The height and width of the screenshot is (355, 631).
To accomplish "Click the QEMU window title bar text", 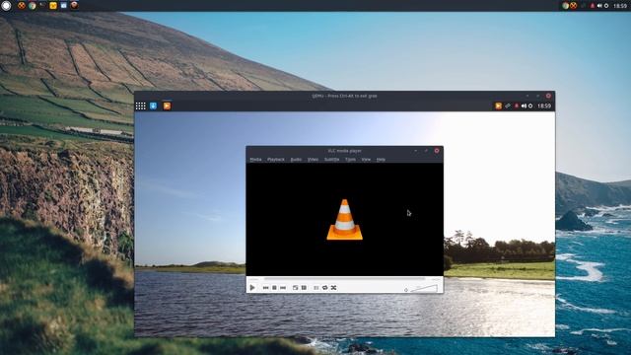I will tap(344, 96).
